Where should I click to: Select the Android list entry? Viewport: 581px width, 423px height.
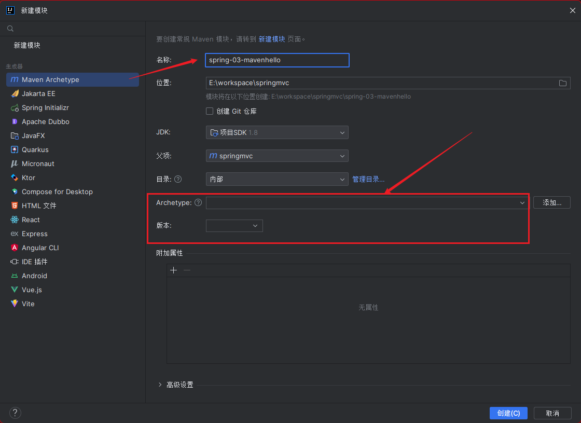point(73,276)
